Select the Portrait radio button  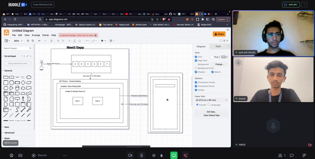coord(197,105)
